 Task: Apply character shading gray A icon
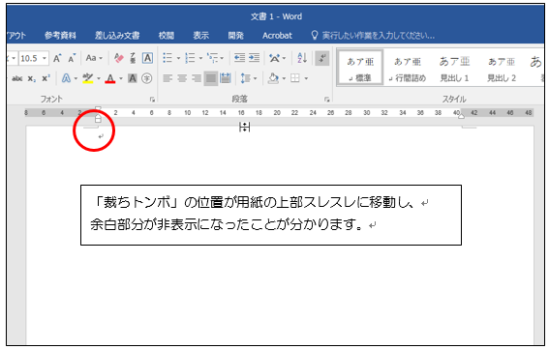tap(133, 78)
